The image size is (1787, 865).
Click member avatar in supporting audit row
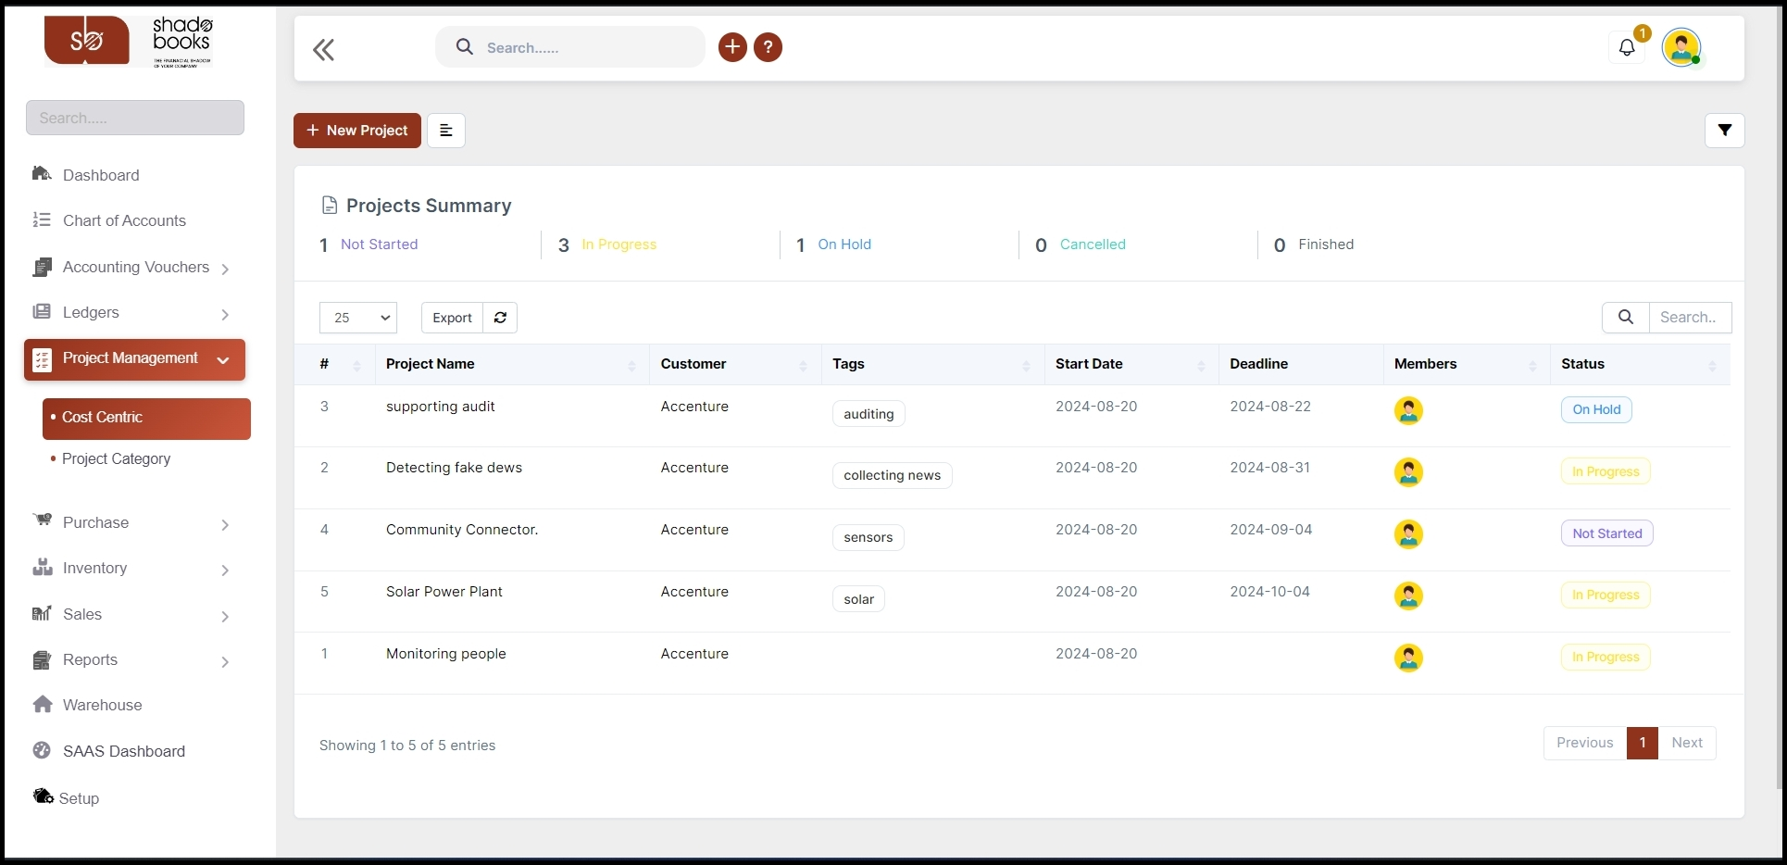(x=1408, y=410)
